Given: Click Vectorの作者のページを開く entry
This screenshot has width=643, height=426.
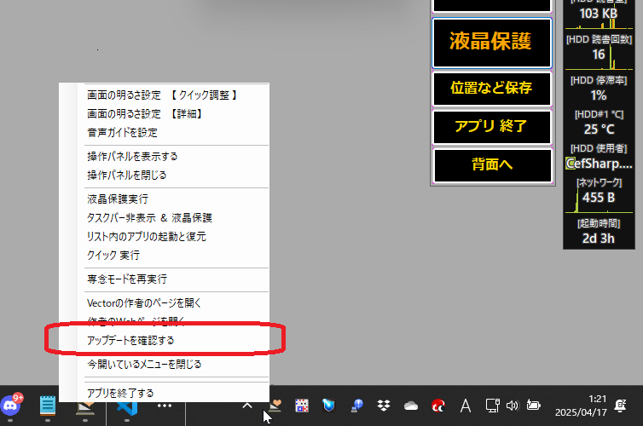Looking at the screenshot, I should click(x=144, y=302).
